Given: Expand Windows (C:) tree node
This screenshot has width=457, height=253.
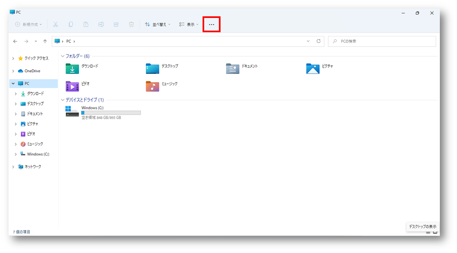Looking at the screenshot, I should tap(16, 154).
